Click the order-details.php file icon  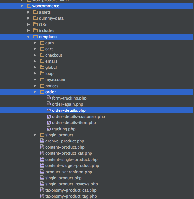pos(49,110)
